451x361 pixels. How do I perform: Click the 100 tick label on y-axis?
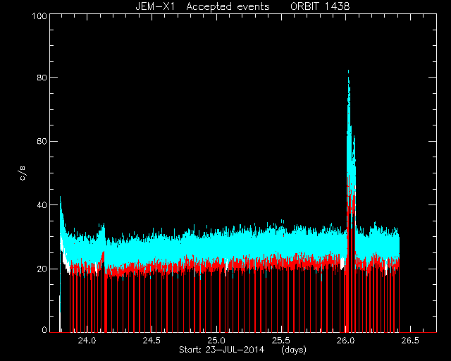(39, 16)
